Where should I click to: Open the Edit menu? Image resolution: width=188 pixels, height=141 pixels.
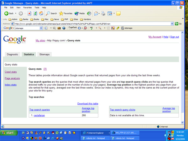12,8
